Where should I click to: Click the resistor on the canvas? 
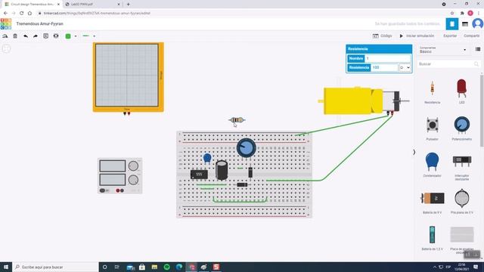click(x=237, y=120)
